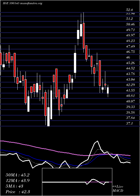Select the 46 price axis label
Image resolution: width=140 pixels, height=196 pixels.
coord(128,57)
